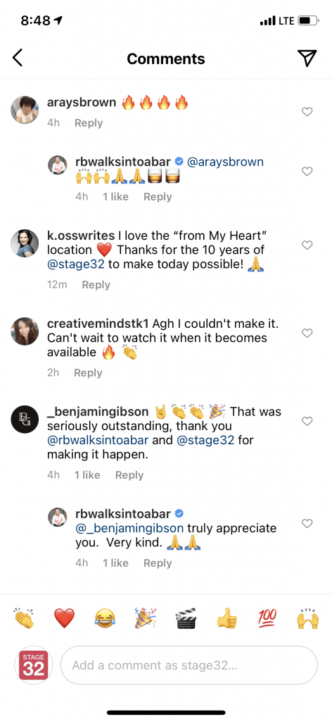Insert the raised hands quick emoji
This screenshot has height=722, width=332.
tap(307, 618)
